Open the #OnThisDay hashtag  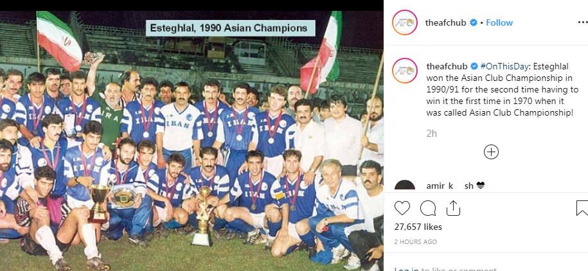click(x=504, y=66)
